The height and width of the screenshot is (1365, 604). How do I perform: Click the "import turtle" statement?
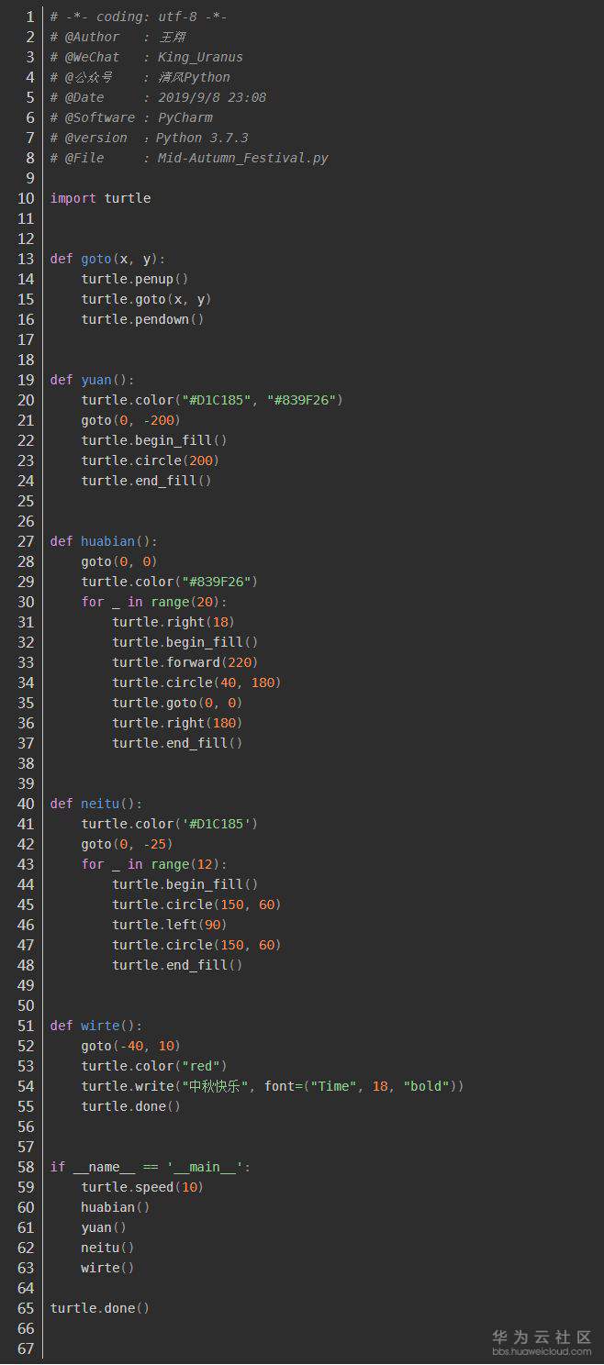(x=100, y=198)
